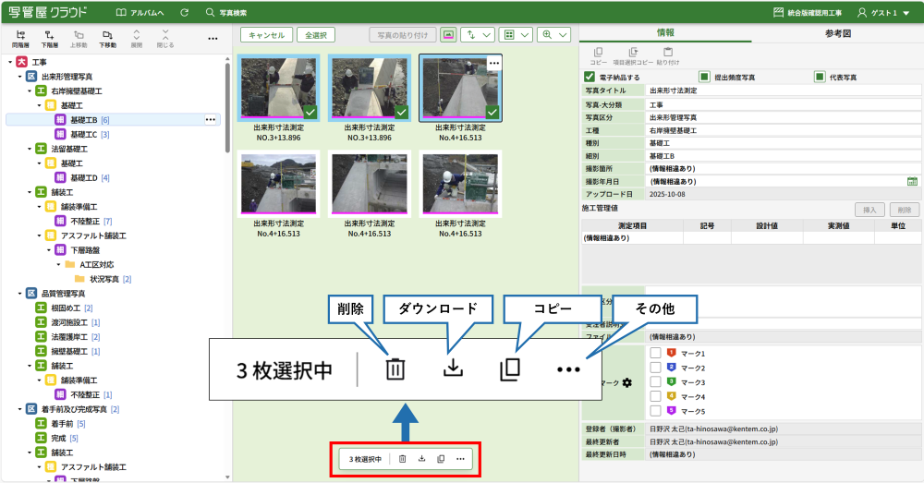Uncheck the 電子納品する checkbox

590,77
